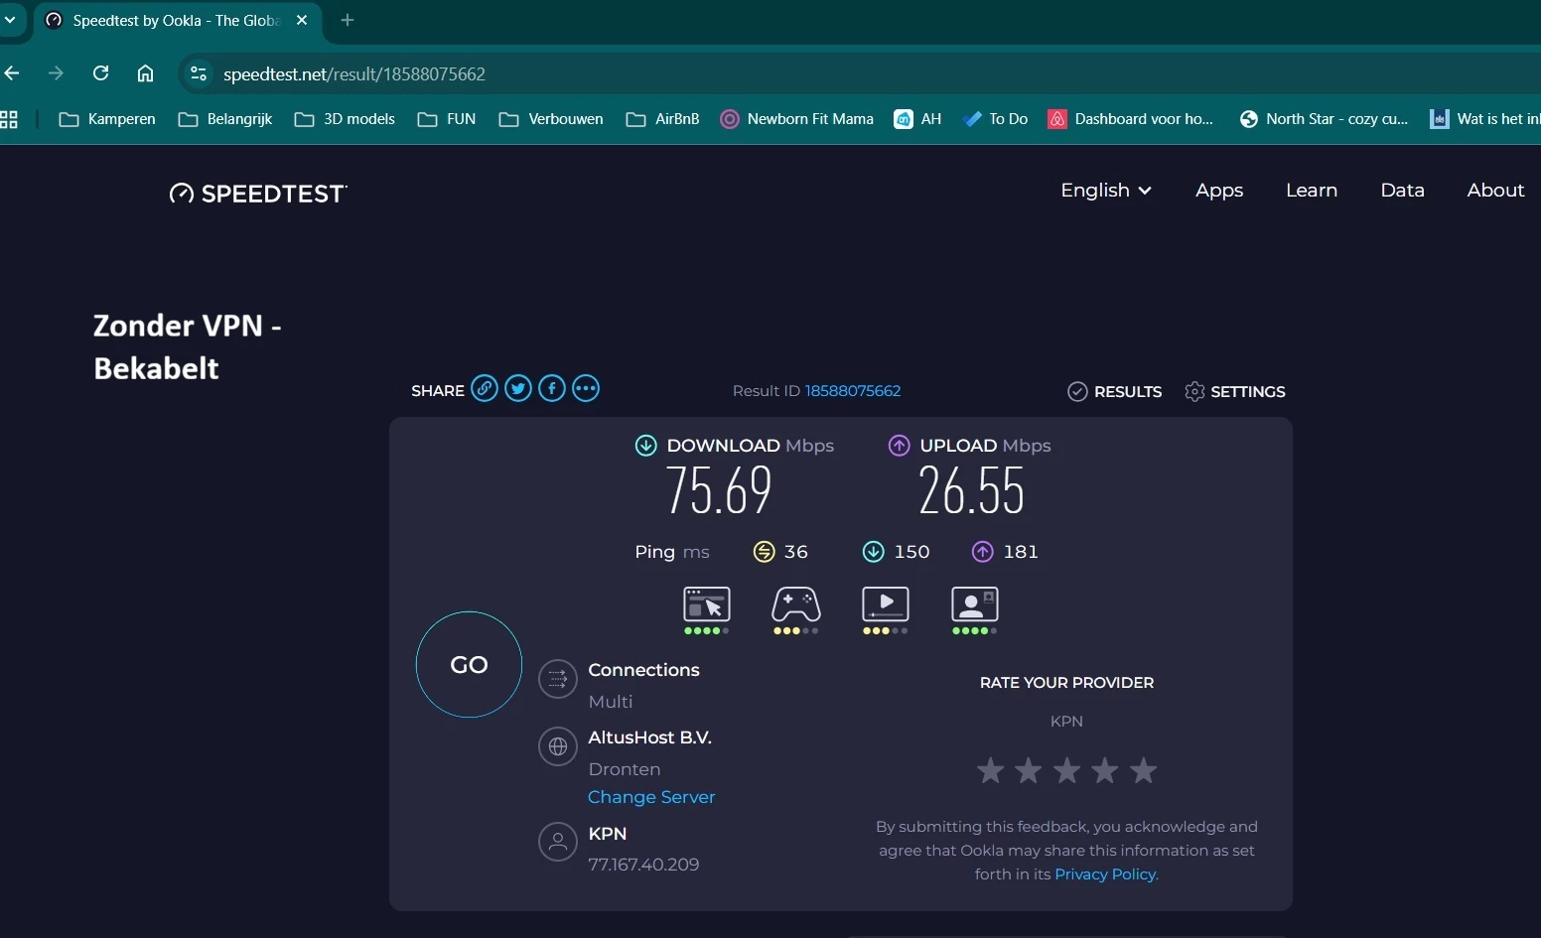Copy the result link via share icon
The width and height of the screenshot is (1541, 938).
(485, 389)
